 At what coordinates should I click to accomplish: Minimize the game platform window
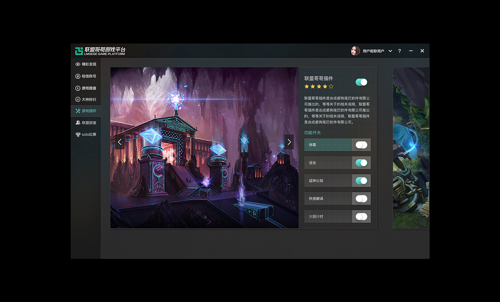(411, 51)
